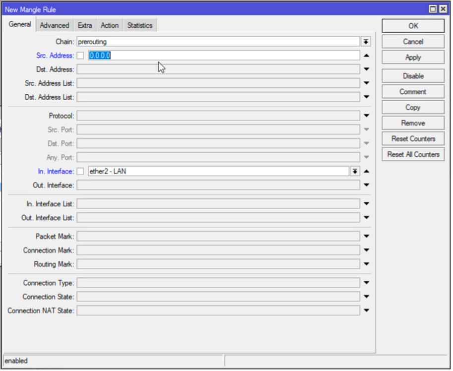The image size is (453, 371).
Task: Enable the In. Interface negate checkbox
Action: pos(80,171)
